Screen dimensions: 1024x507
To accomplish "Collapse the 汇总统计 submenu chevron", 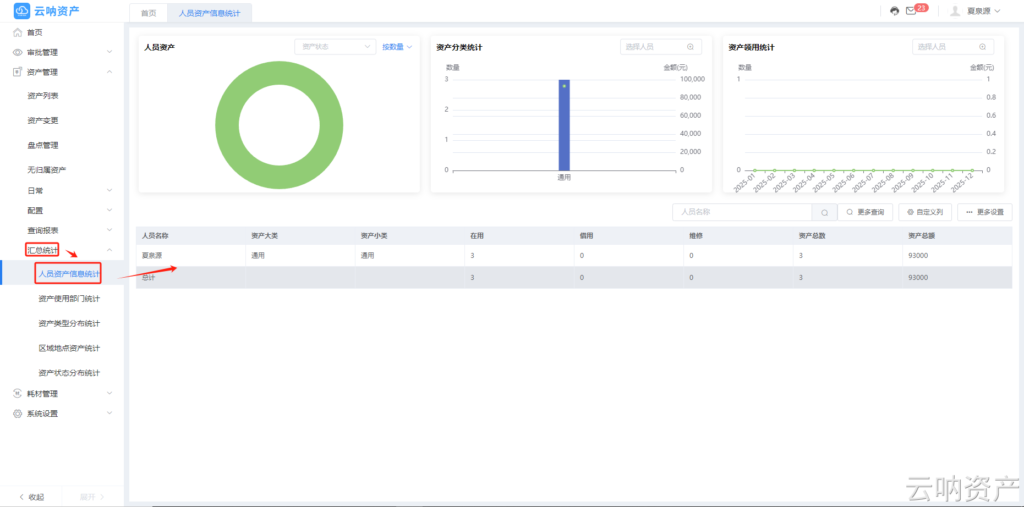I will [109, 250].
